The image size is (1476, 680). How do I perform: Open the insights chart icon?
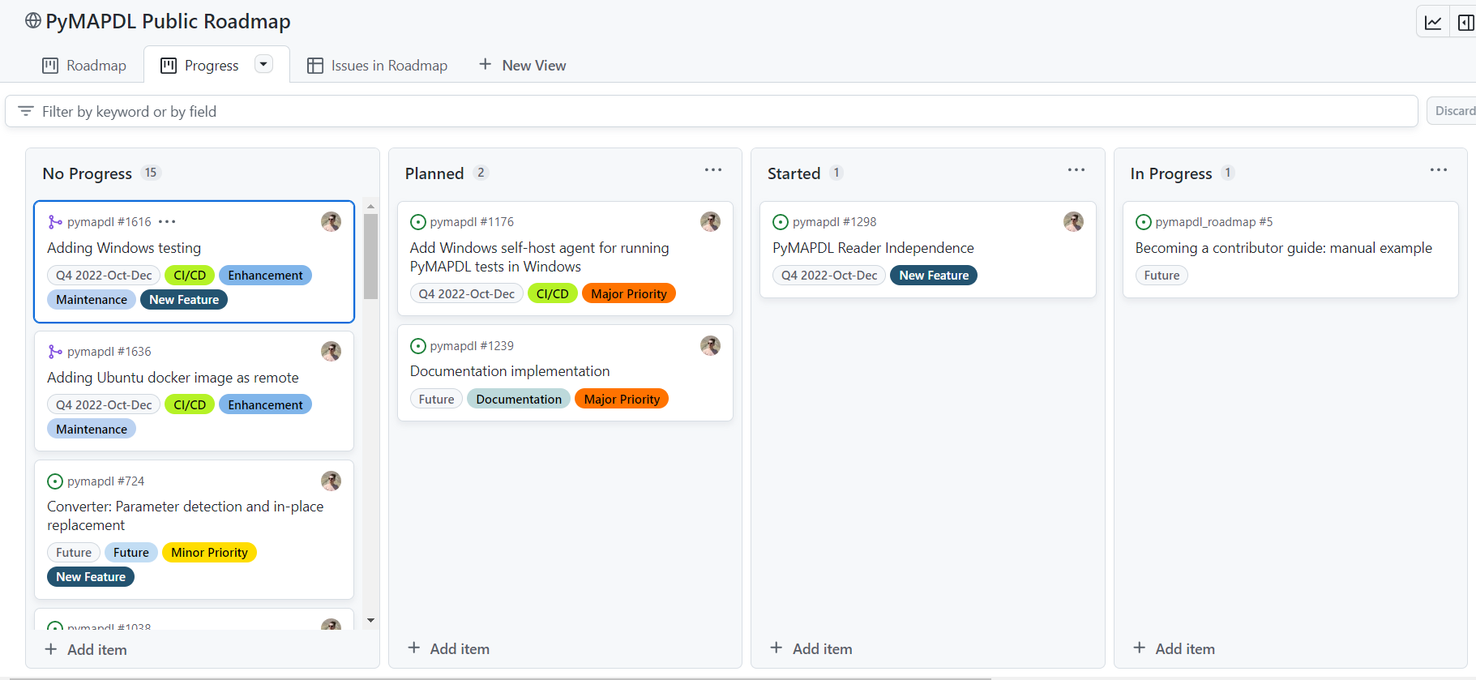click(x=1432, y=22)
